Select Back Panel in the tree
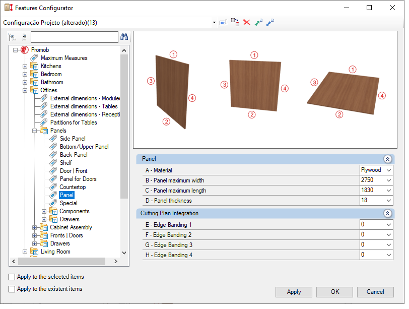The image size is (409, 309). (74, 154)
